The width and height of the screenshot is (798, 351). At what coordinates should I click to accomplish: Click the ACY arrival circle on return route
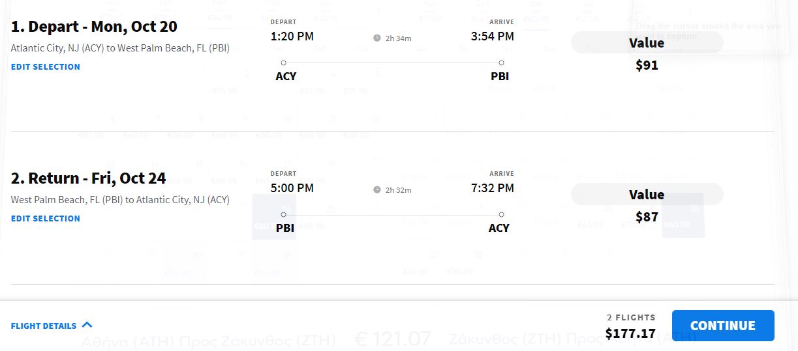(x=501, y=215)
